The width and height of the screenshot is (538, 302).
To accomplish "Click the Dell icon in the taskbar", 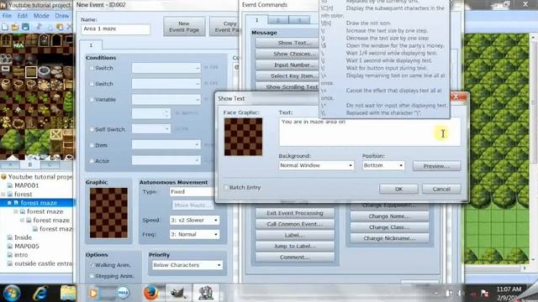I will click(123, 293).
